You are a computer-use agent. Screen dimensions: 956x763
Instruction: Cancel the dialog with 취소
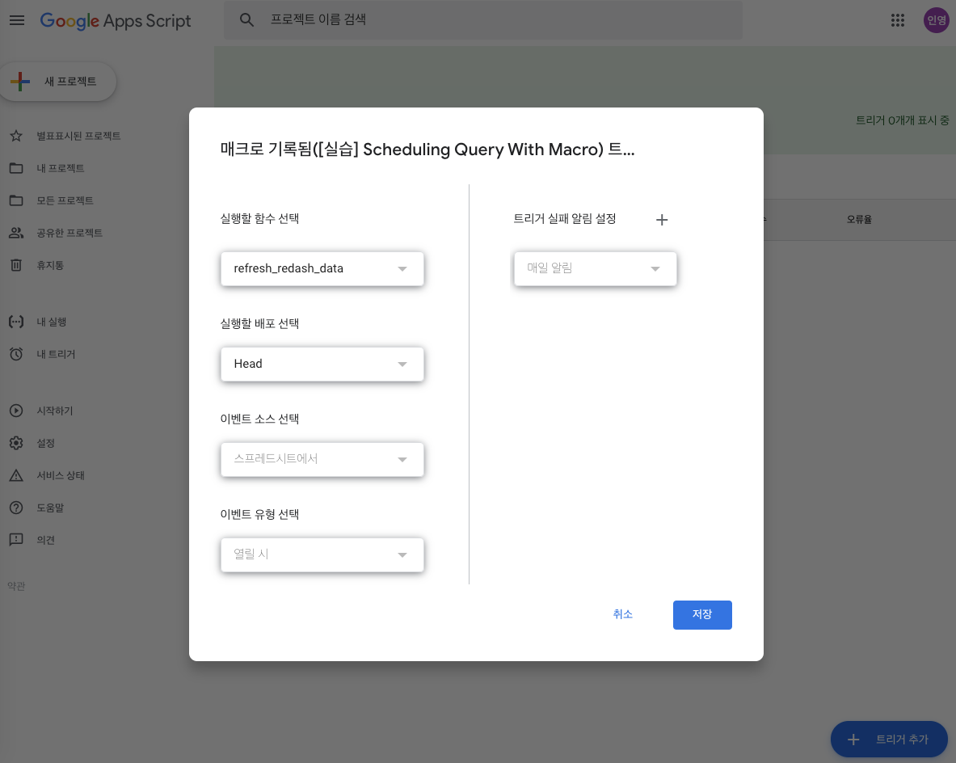(623, 614)
